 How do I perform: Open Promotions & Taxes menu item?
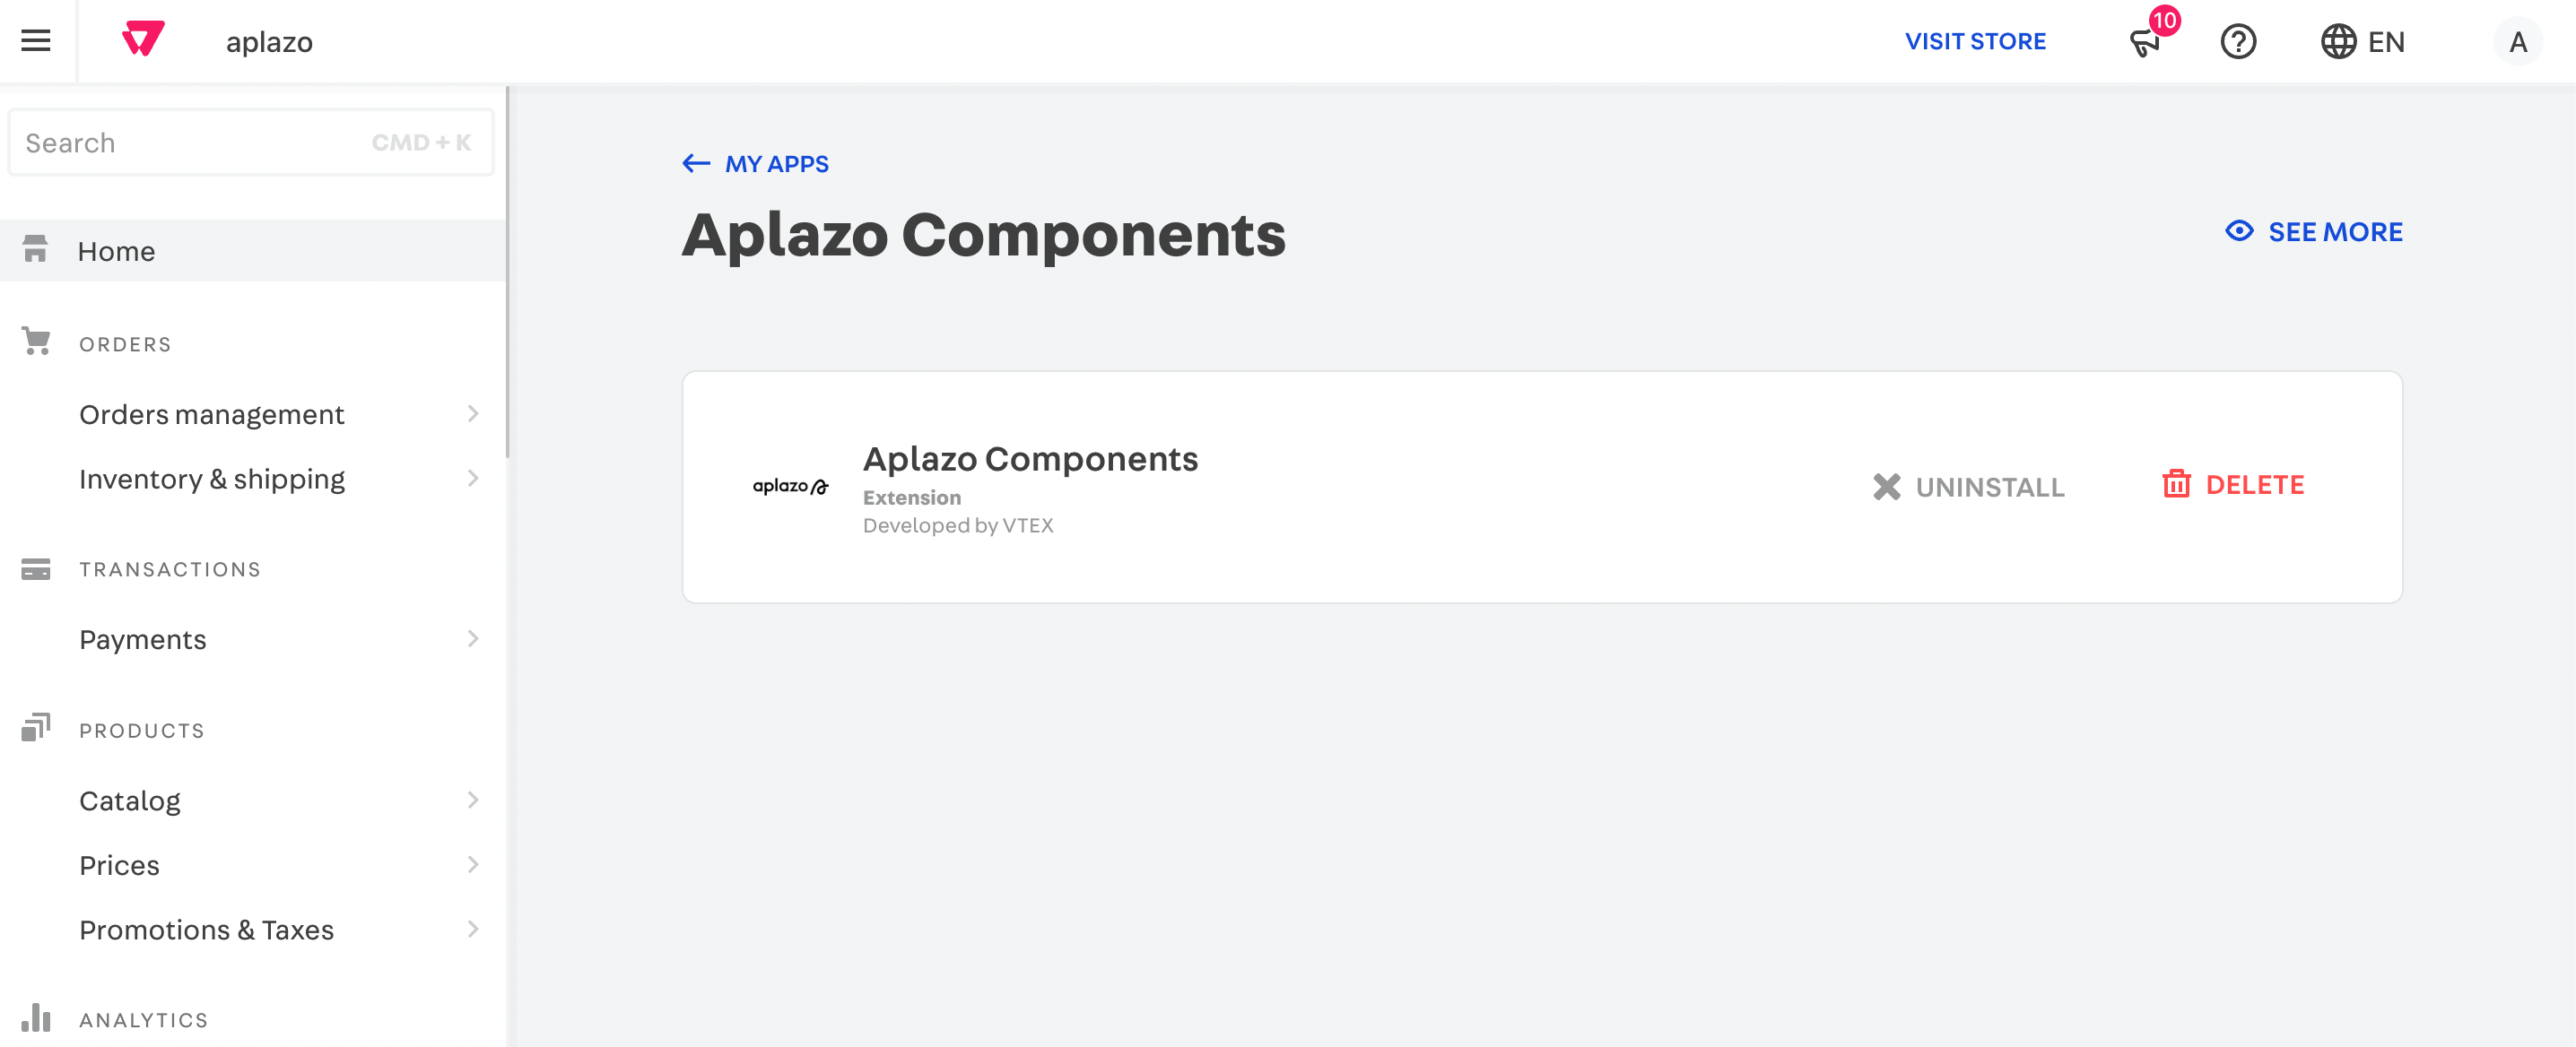[206, 929]
